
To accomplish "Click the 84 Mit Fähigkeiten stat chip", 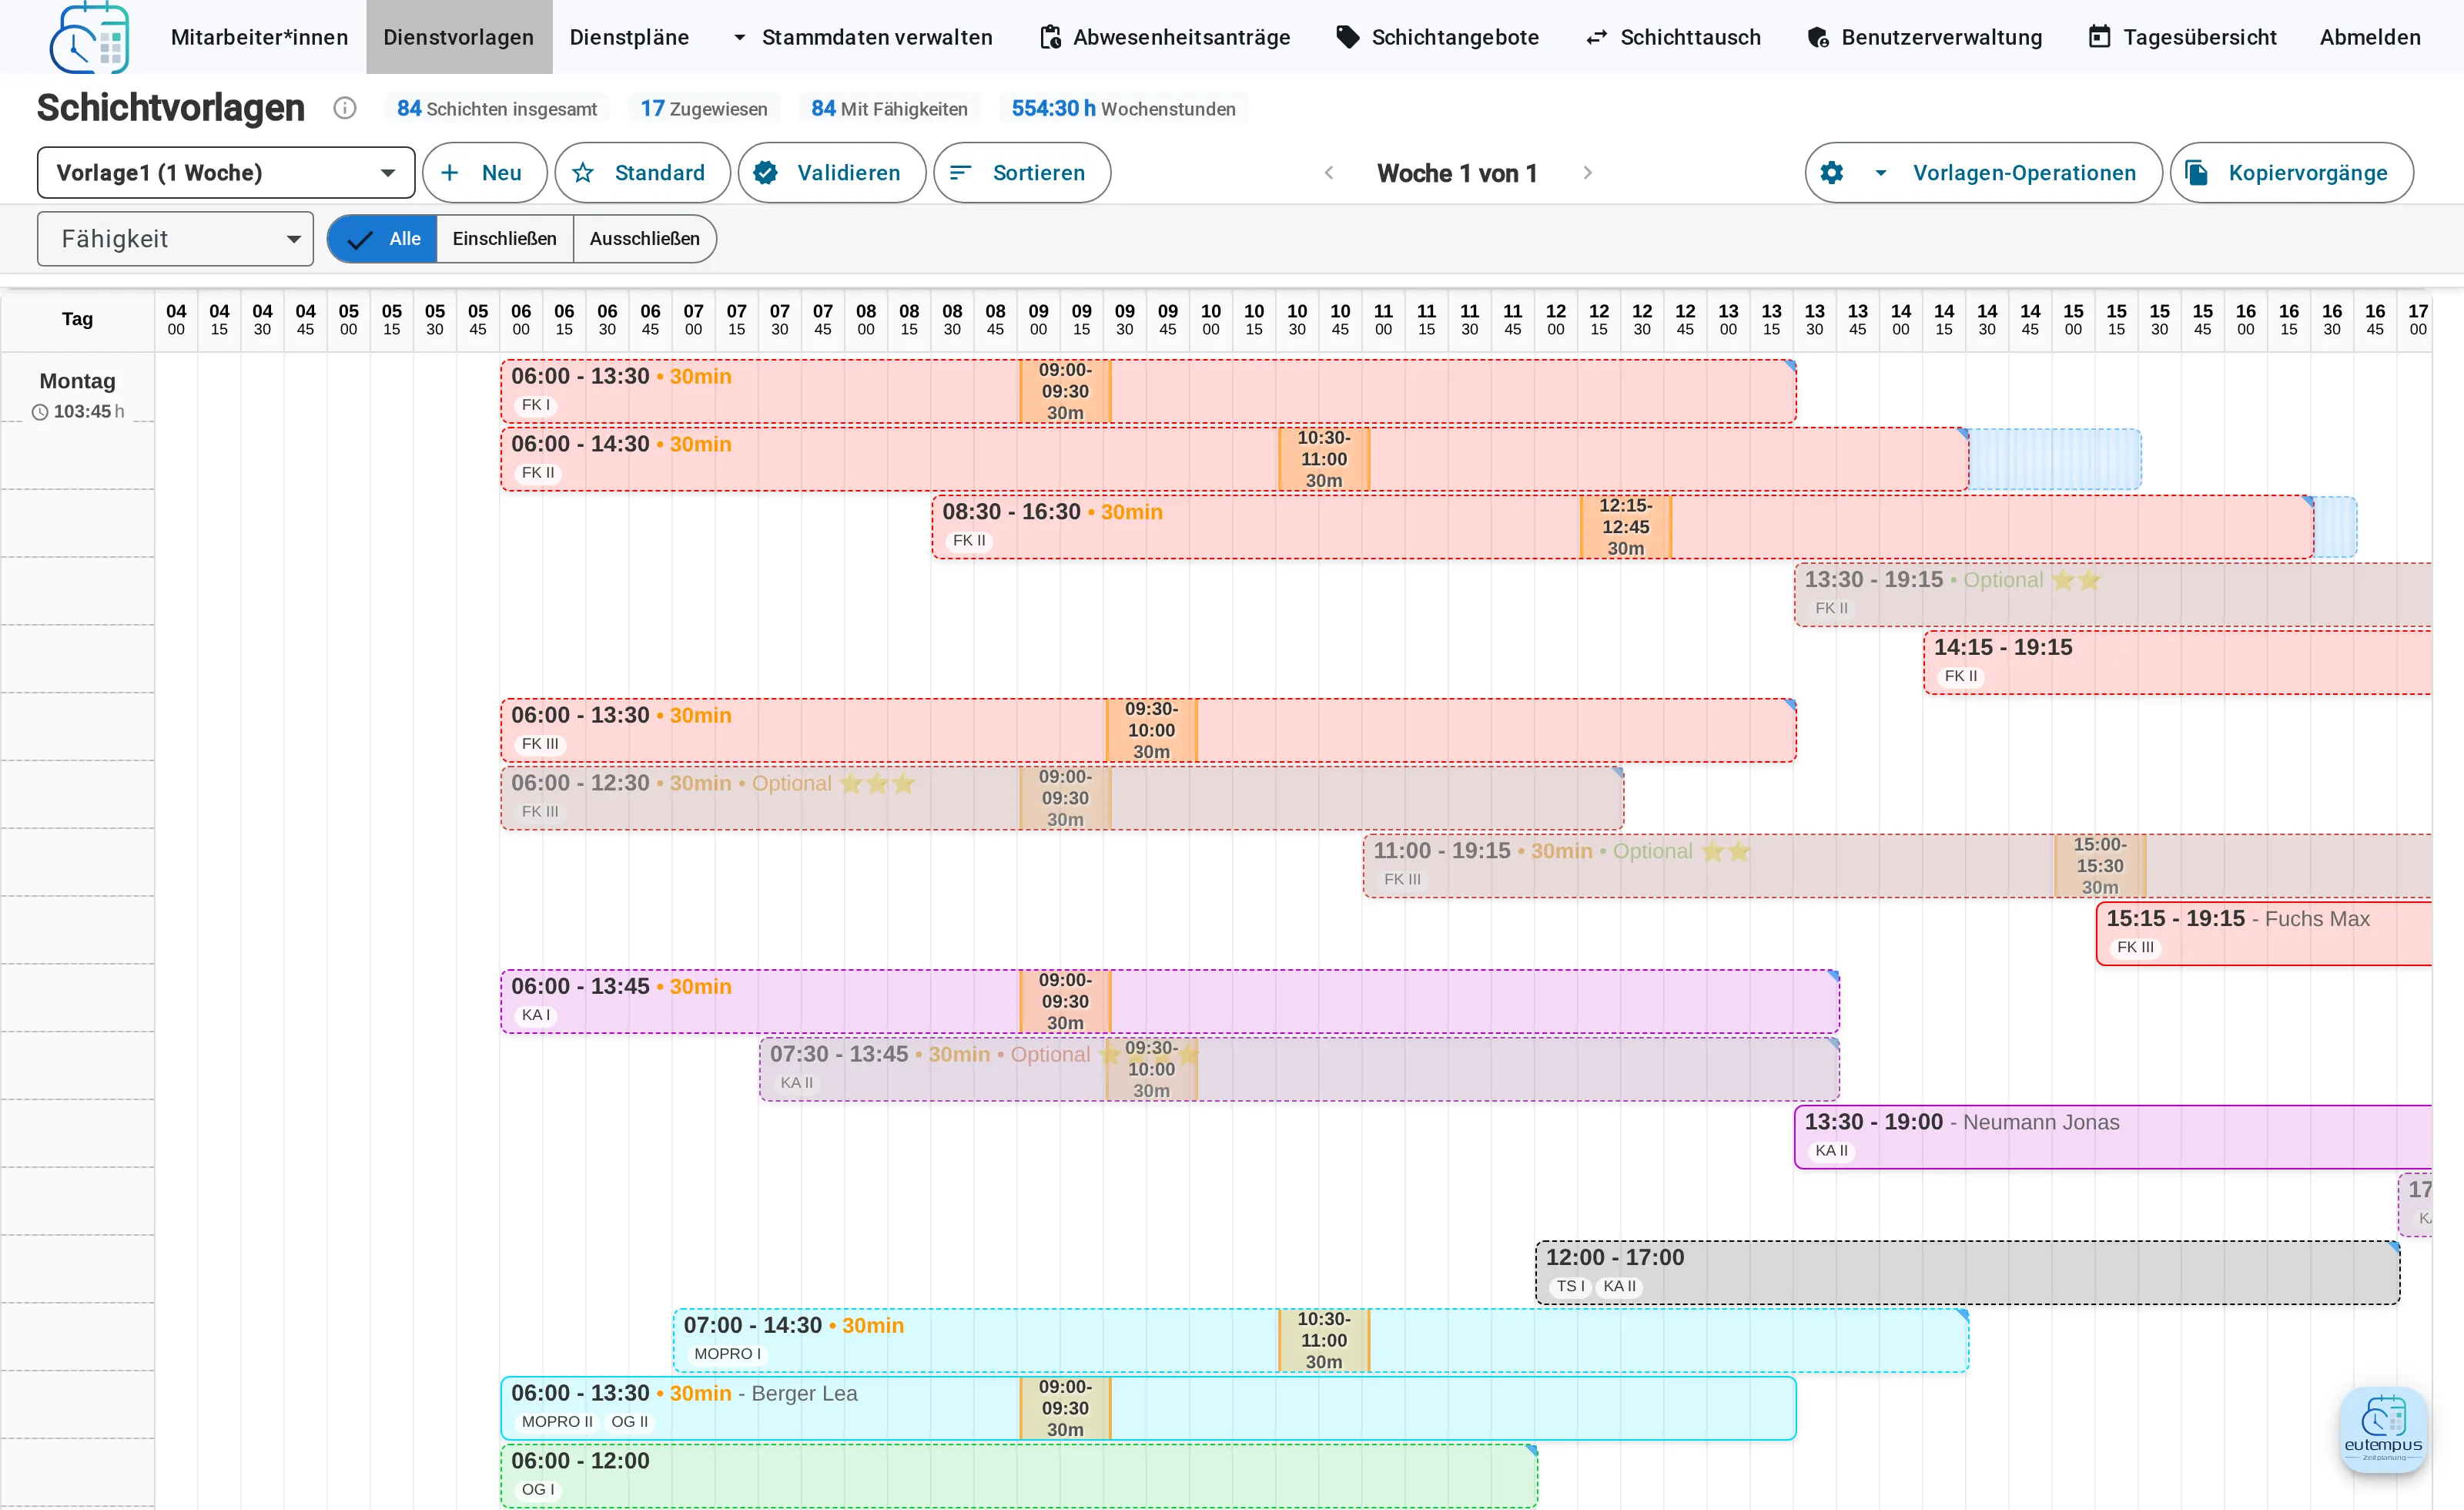I will (x=889, y=108).
